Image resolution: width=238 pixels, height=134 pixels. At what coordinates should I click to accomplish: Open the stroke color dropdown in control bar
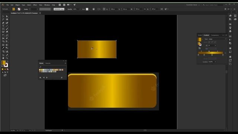pyautogui.click(x=21, y=9)
